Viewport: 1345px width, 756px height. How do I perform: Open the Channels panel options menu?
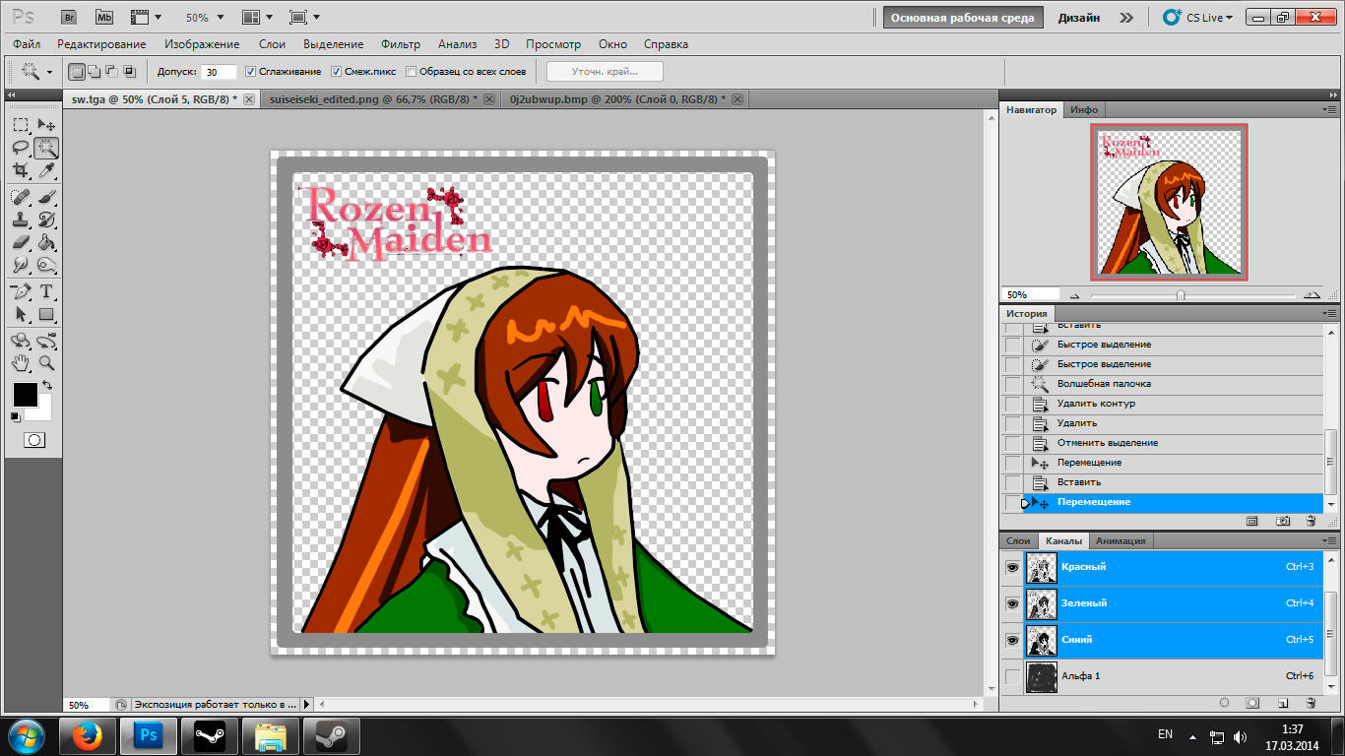pyautogui.click(x=1330, y=540)
